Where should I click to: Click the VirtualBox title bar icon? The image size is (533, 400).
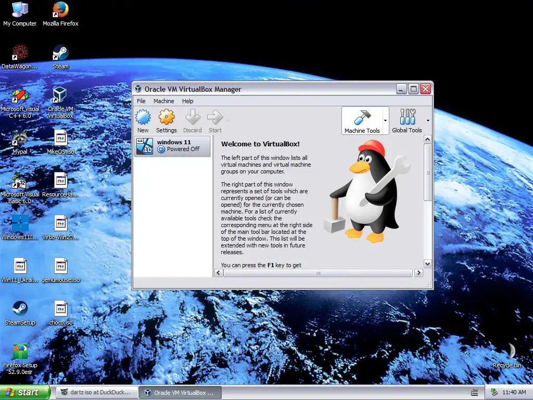click(x=138, y=89)
